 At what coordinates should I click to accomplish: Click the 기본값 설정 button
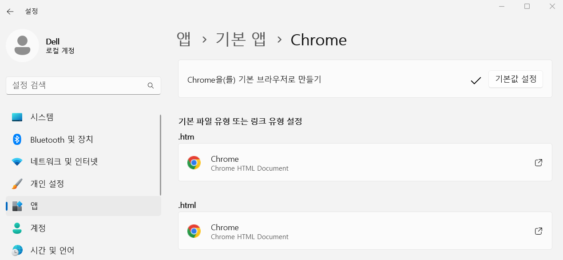click(515, 79)
